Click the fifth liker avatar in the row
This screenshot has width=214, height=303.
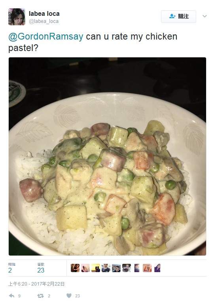(116, 268)
